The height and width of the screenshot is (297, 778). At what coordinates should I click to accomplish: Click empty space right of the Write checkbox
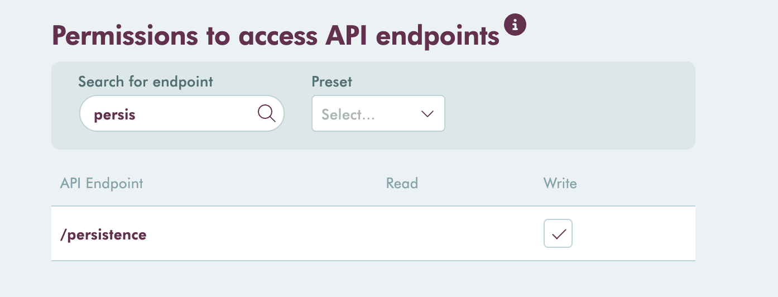633,234
